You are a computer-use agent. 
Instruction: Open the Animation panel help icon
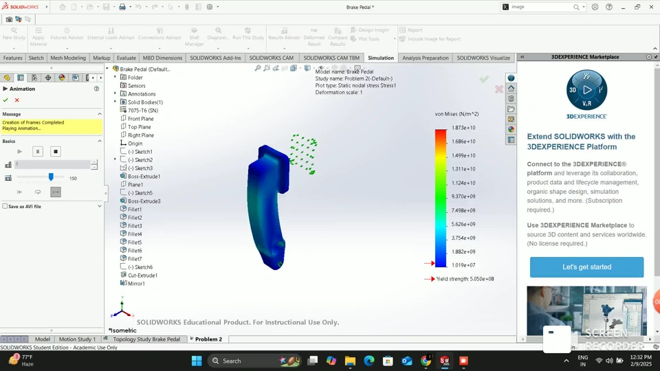(96, 89)
